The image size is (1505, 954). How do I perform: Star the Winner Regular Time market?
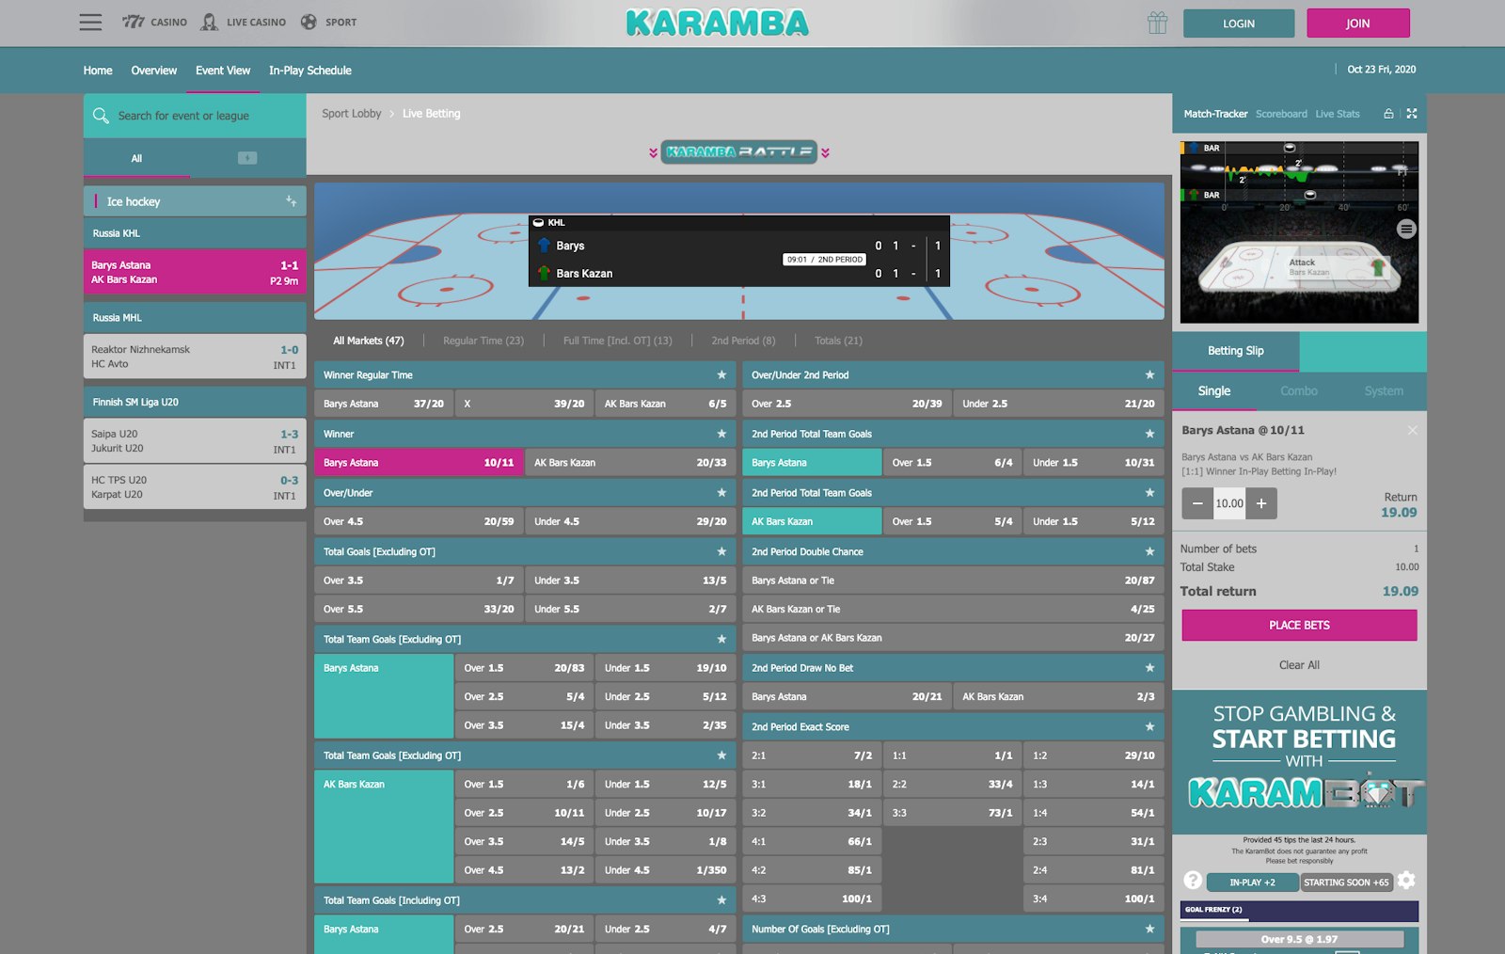(722, 374)
